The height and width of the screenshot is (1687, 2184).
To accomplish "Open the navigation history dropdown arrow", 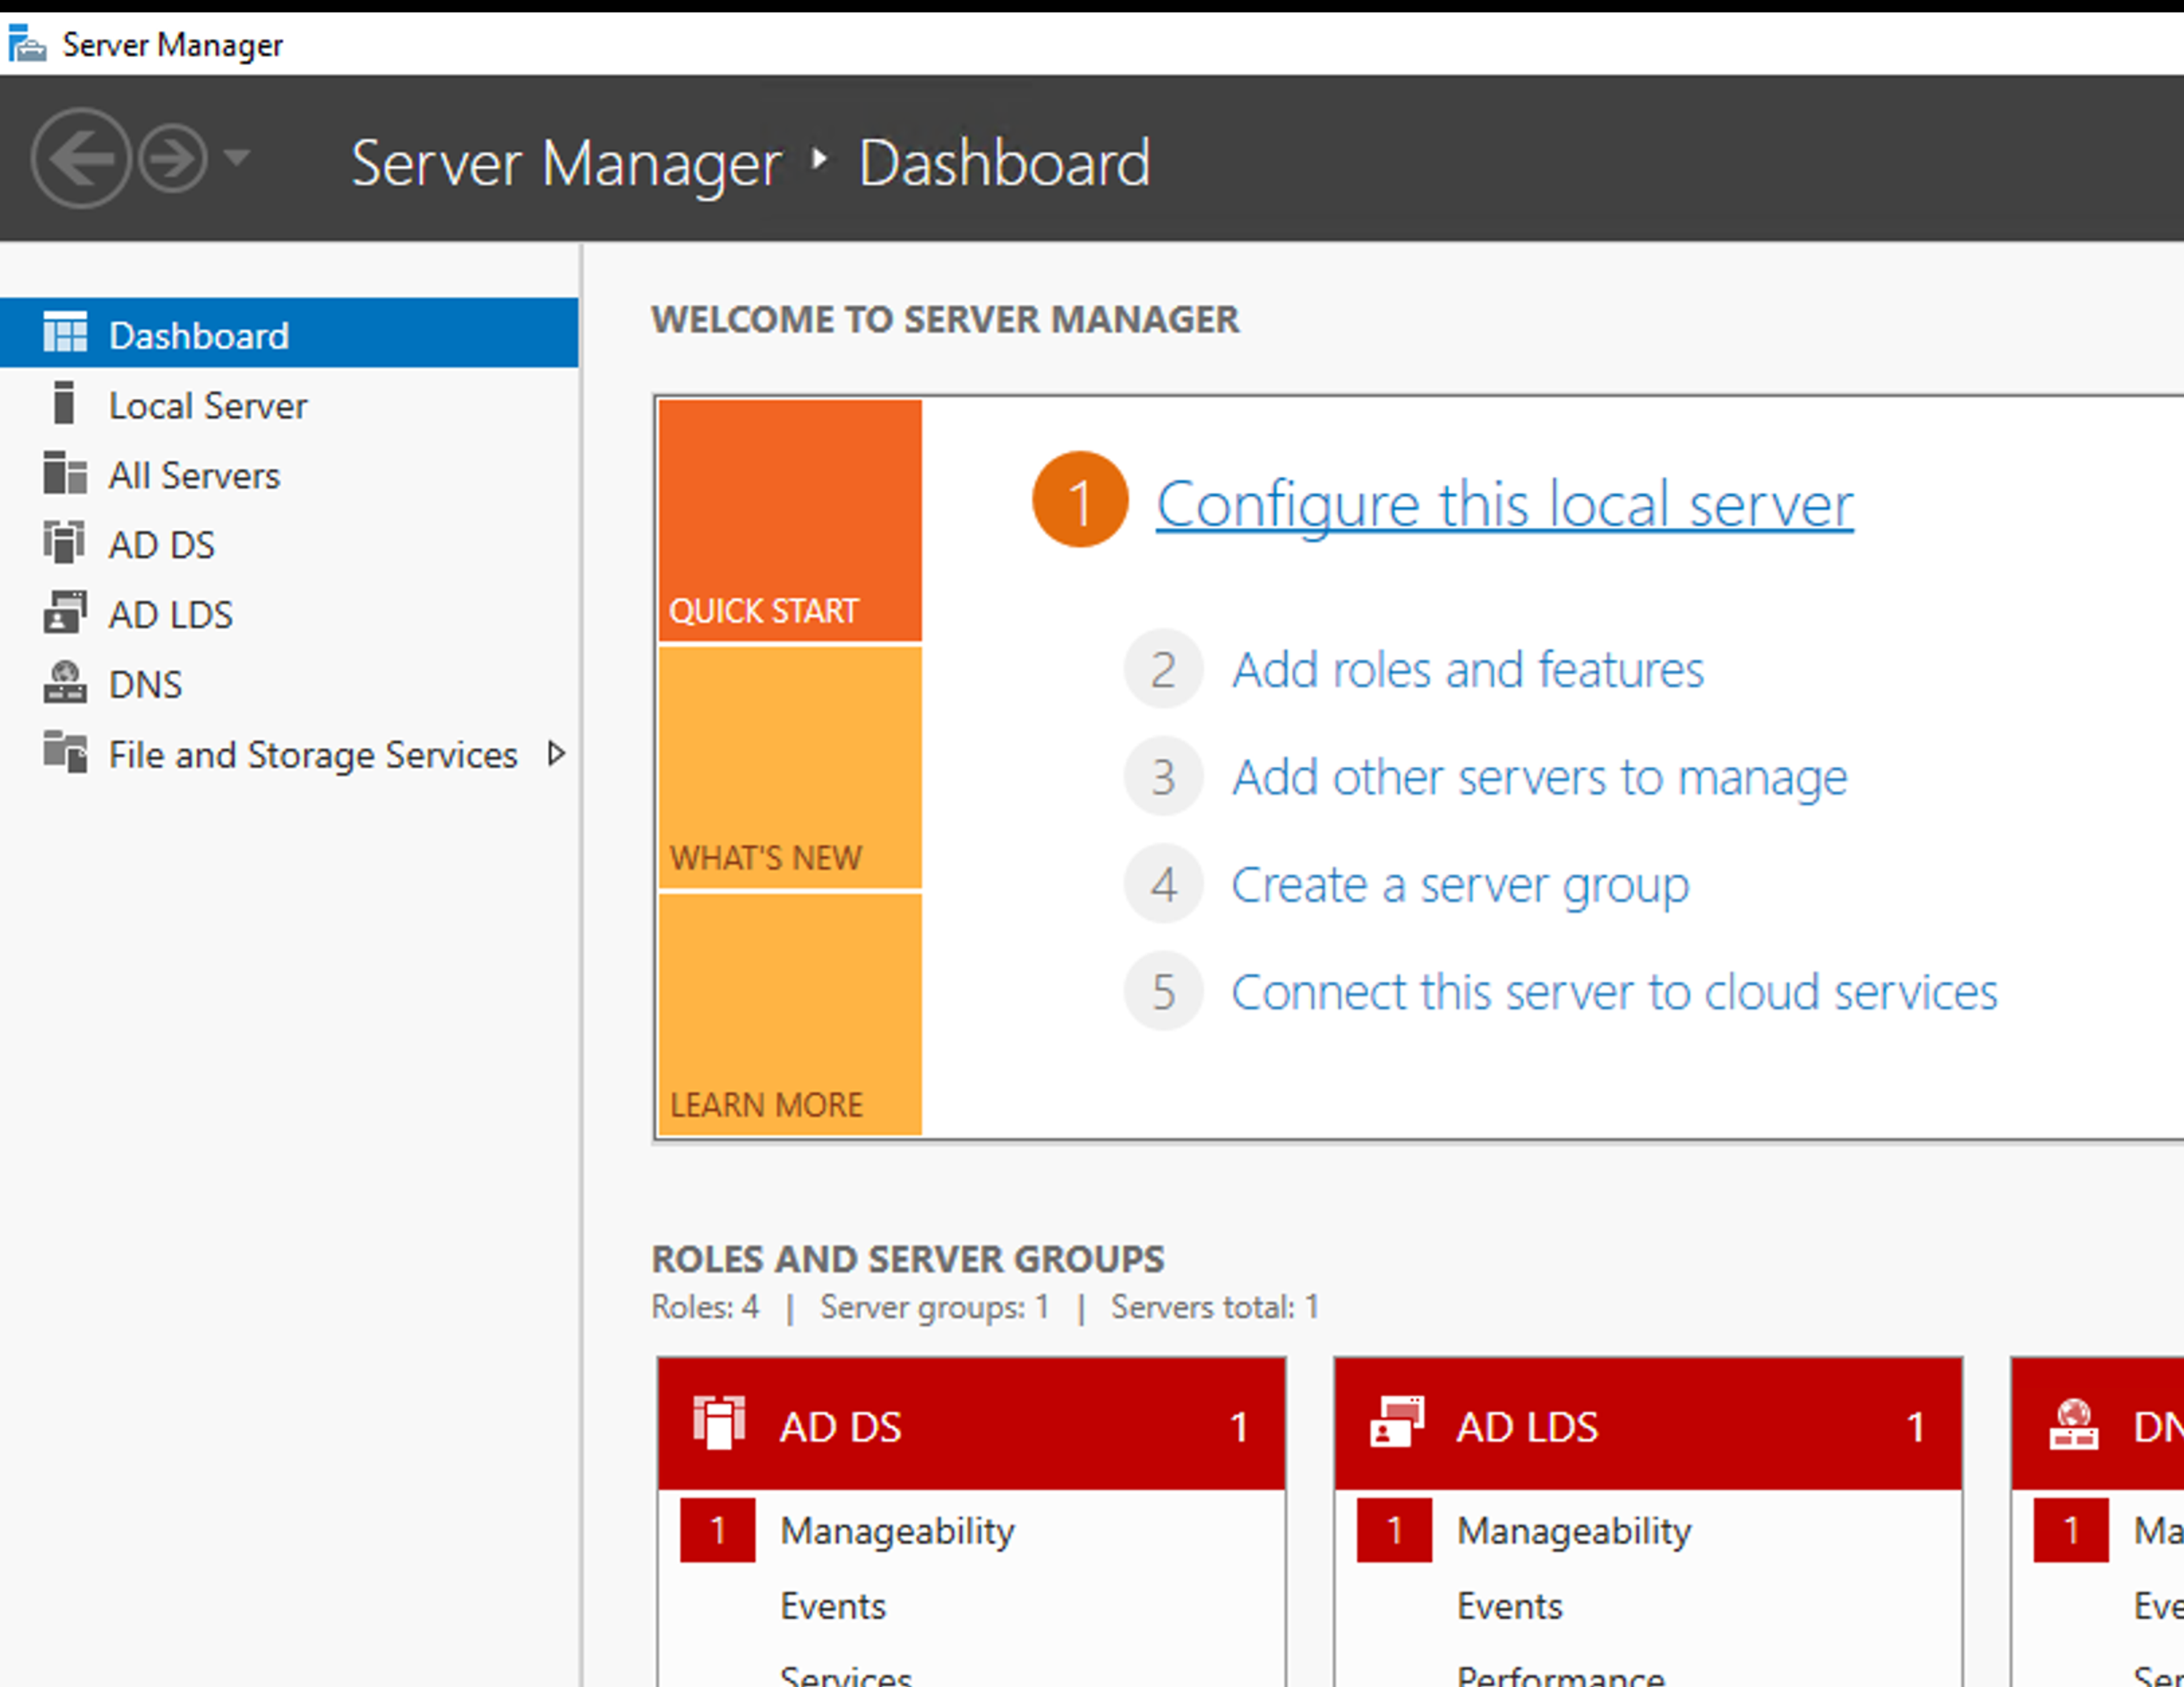I will [237, 157].
